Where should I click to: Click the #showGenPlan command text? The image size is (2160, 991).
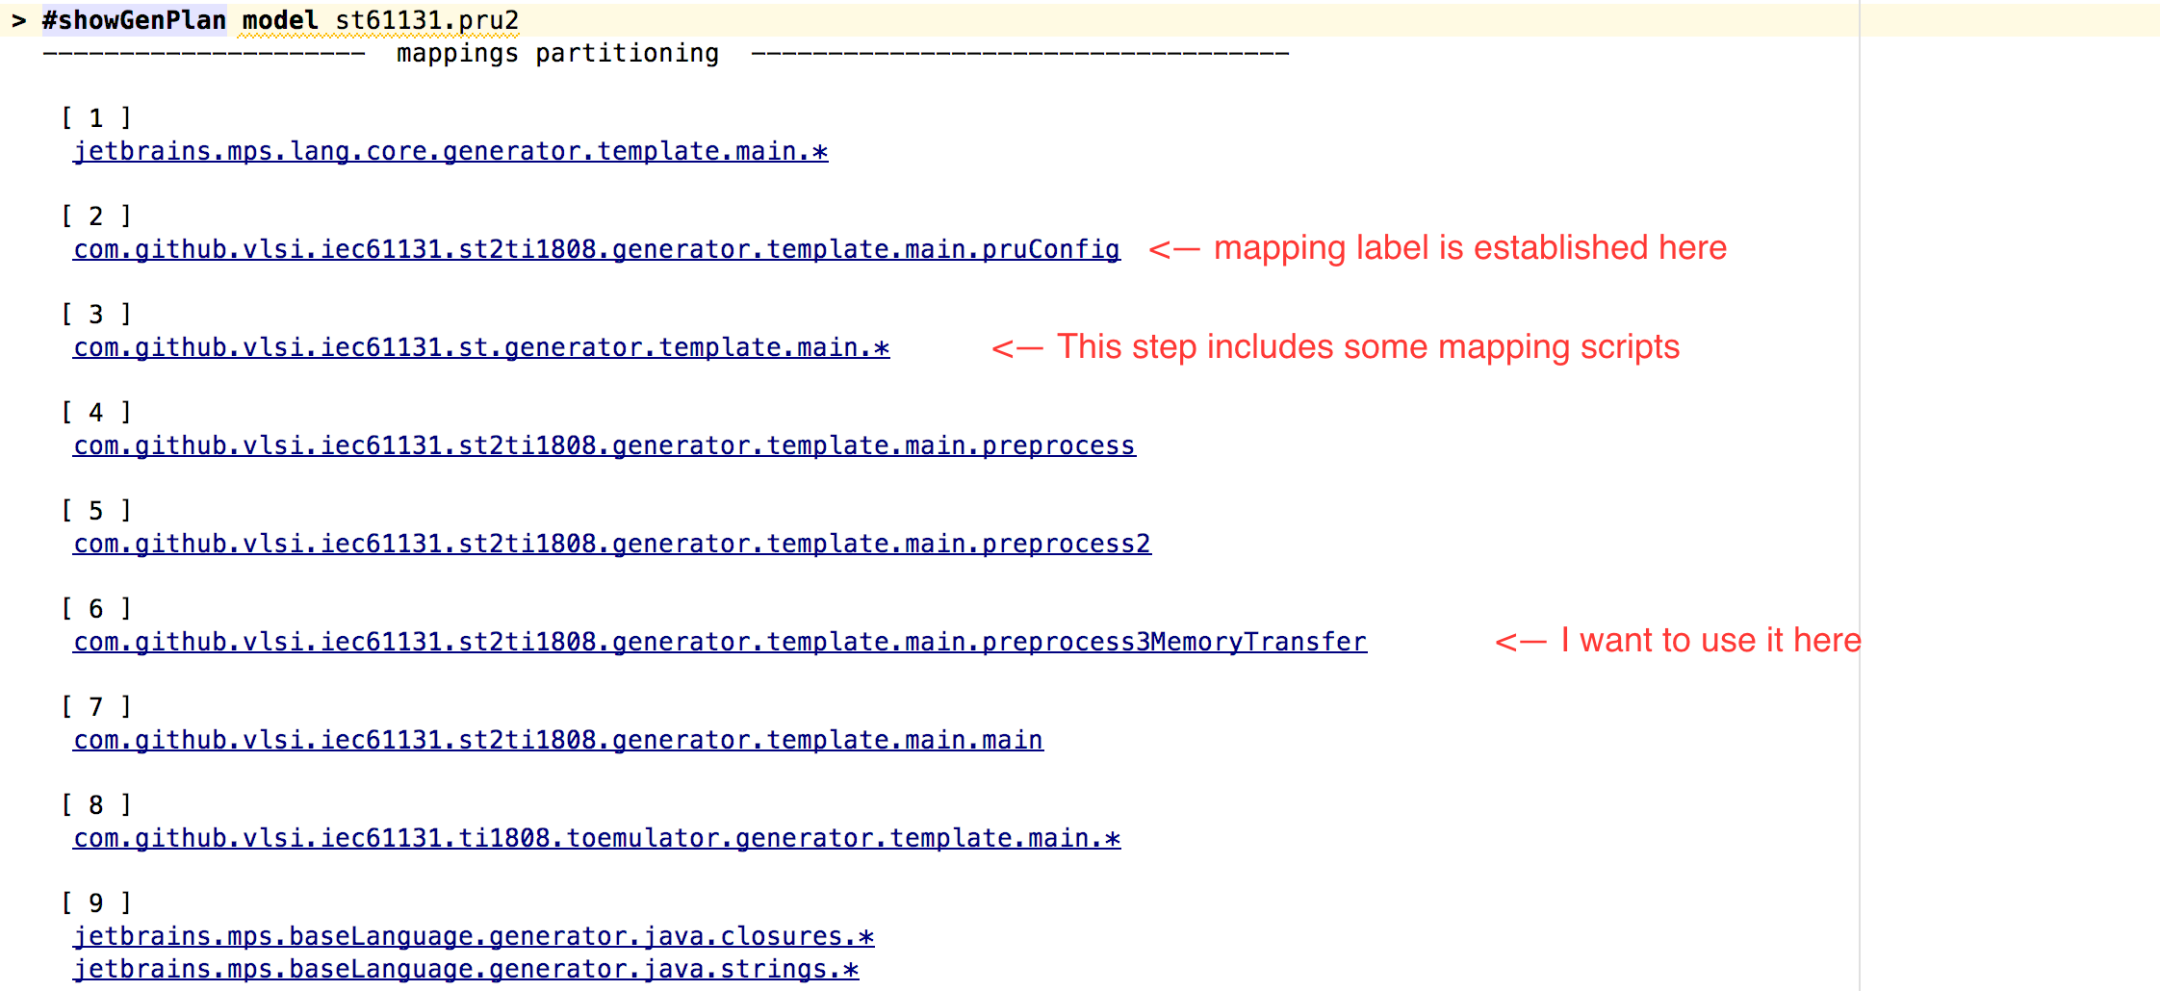134,20
